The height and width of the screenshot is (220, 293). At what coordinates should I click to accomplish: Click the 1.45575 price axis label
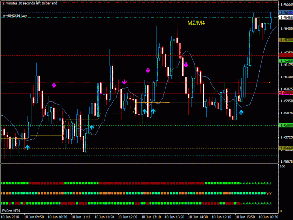pos(286,161)
